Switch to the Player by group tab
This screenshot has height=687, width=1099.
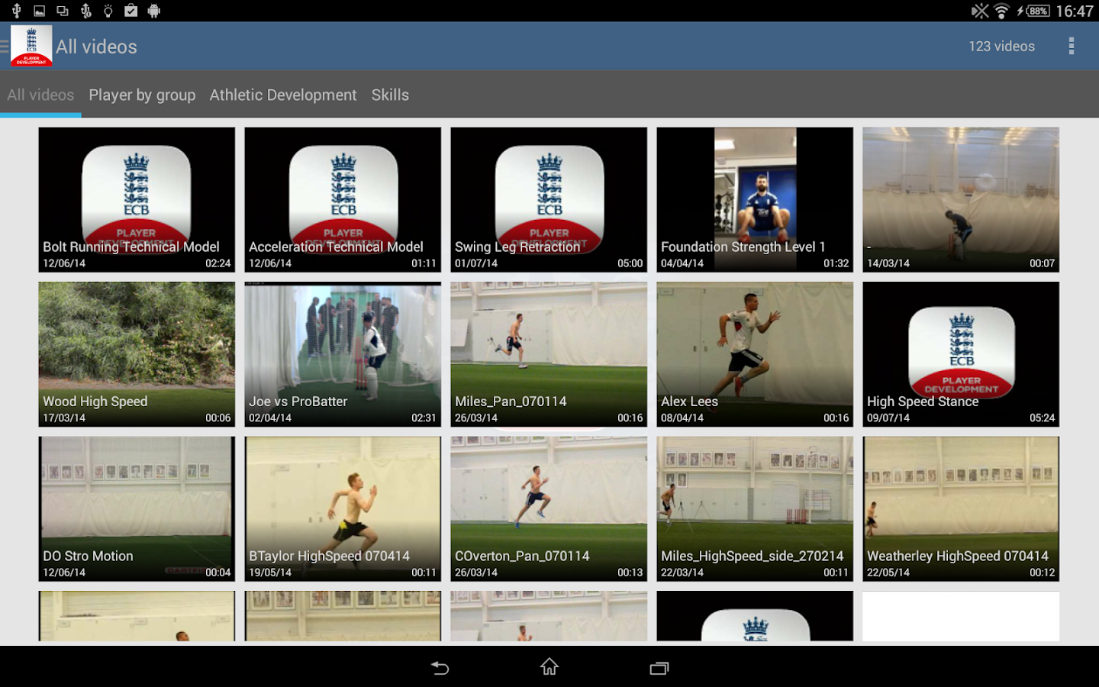click(142, 95)
